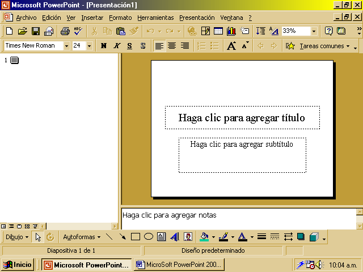Open the 33% zoom dropdown
The width and height of the screenshot is (363, 272).
tap(314, 31)
